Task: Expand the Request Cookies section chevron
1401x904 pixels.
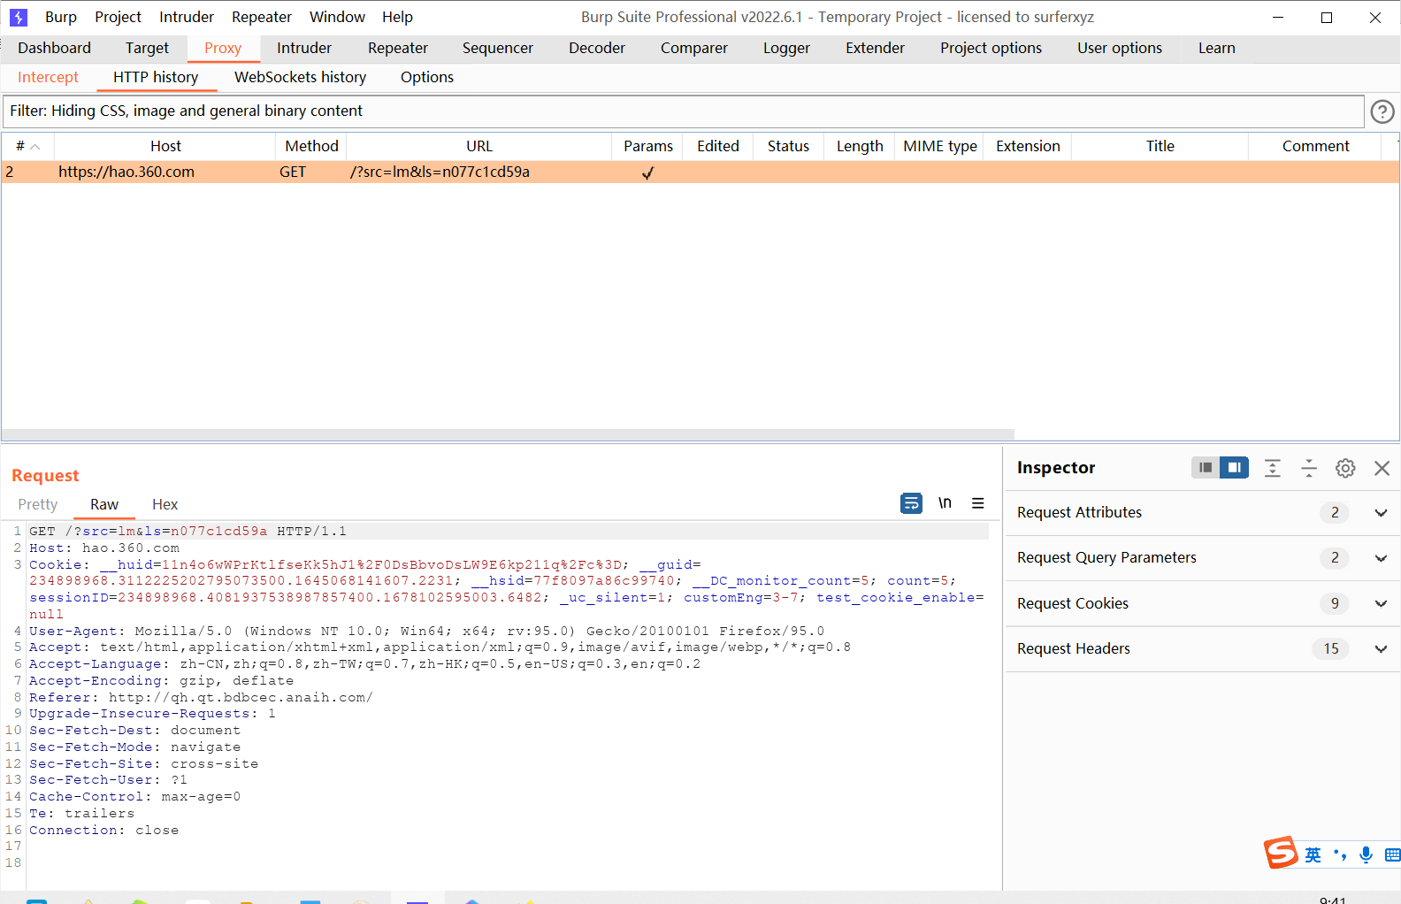Action: point(1381,604)
